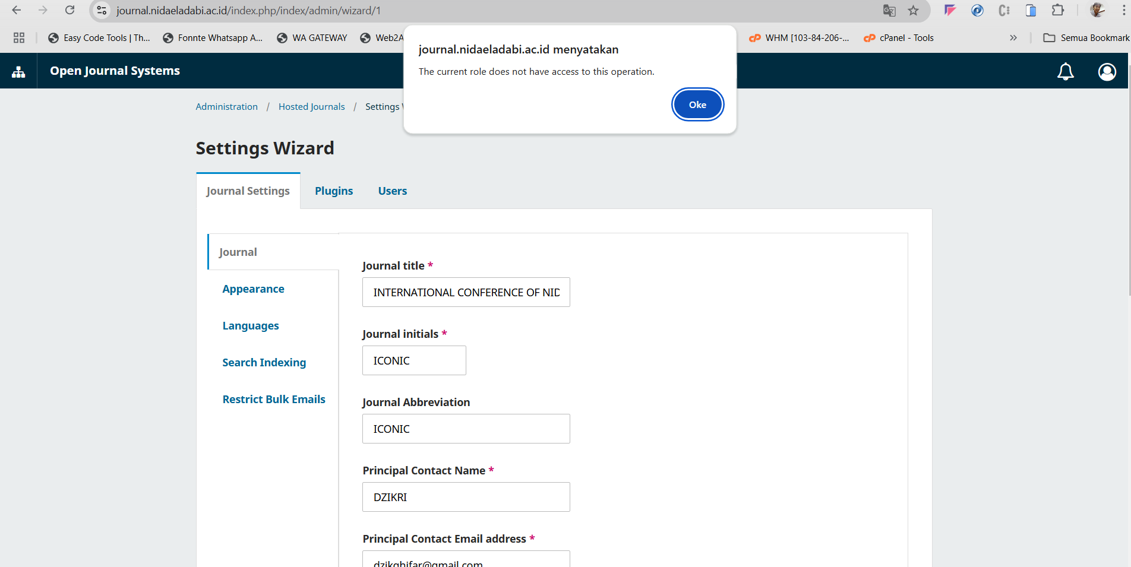This screenshot has width=1131, height=567.
Task: Open the user profile avatar menu
Action: 1107,71
